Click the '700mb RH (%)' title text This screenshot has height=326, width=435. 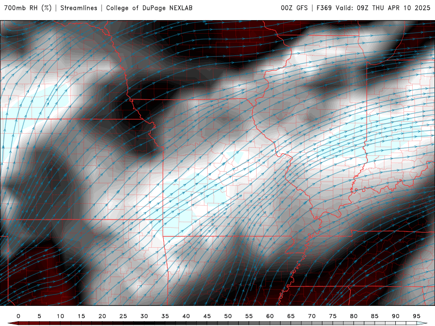28,8
